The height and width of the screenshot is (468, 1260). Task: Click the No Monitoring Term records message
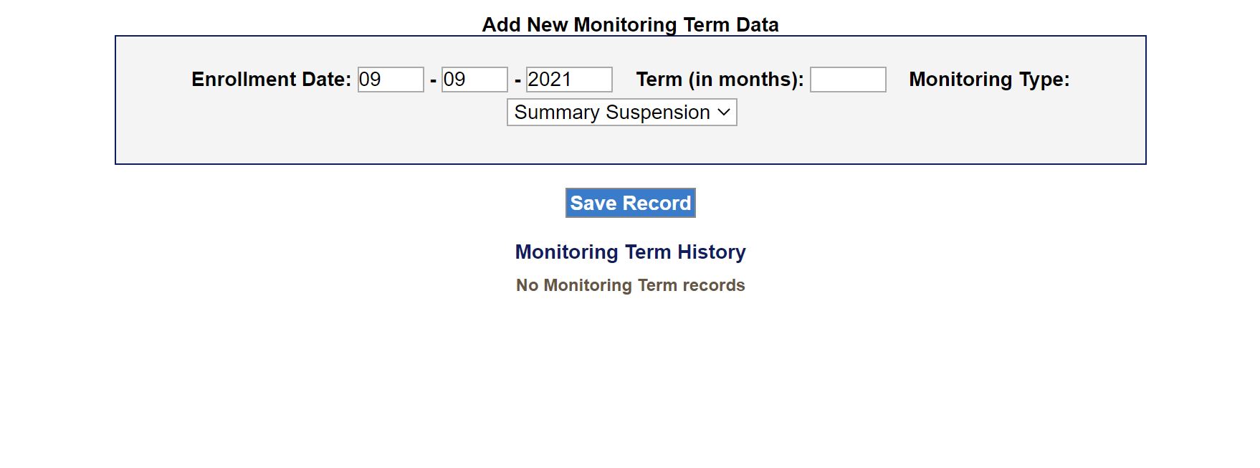630,285
